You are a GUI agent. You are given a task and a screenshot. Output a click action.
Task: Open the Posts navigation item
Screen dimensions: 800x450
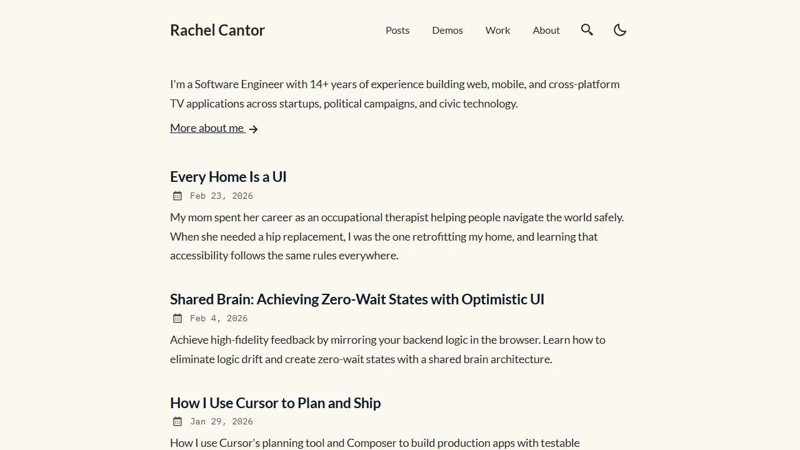click(397, 30)
